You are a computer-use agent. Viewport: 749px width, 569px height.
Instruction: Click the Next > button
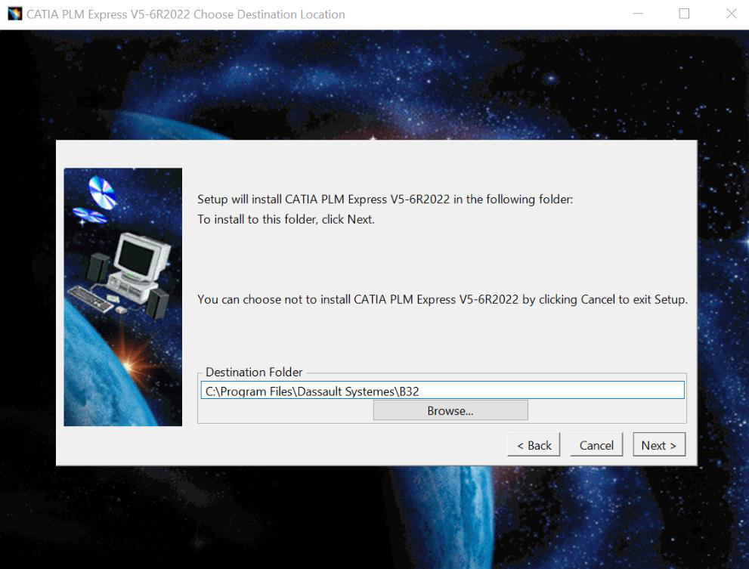(659, 445)
